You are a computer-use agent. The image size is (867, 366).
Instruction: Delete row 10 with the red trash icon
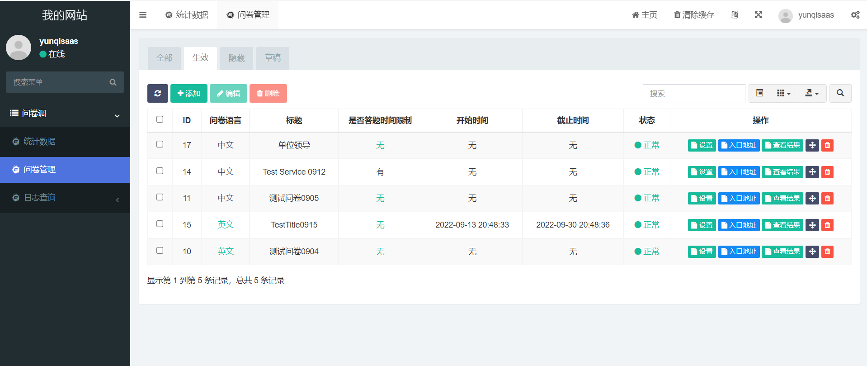pos(828,252)
